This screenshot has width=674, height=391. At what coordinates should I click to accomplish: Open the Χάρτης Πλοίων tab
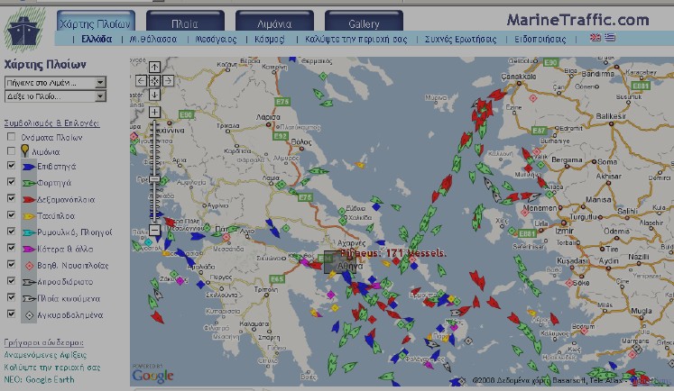(x=96, y=22)
